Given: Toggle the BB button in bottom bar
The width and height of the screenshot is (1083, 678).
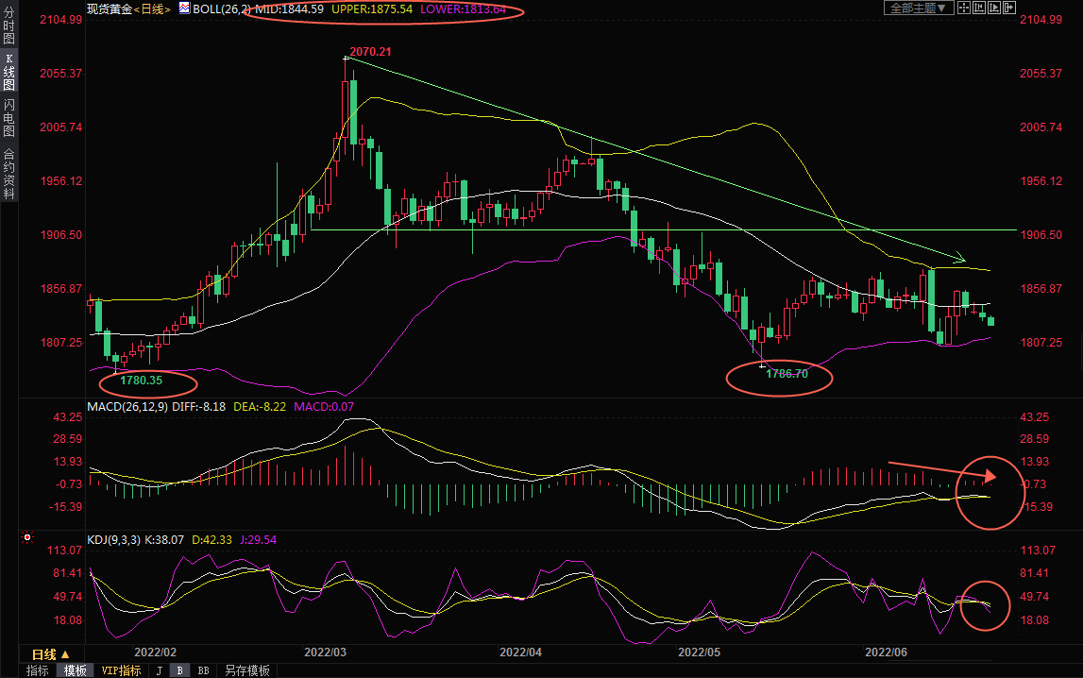Looking at the screenshot, I should coord(202,670).
